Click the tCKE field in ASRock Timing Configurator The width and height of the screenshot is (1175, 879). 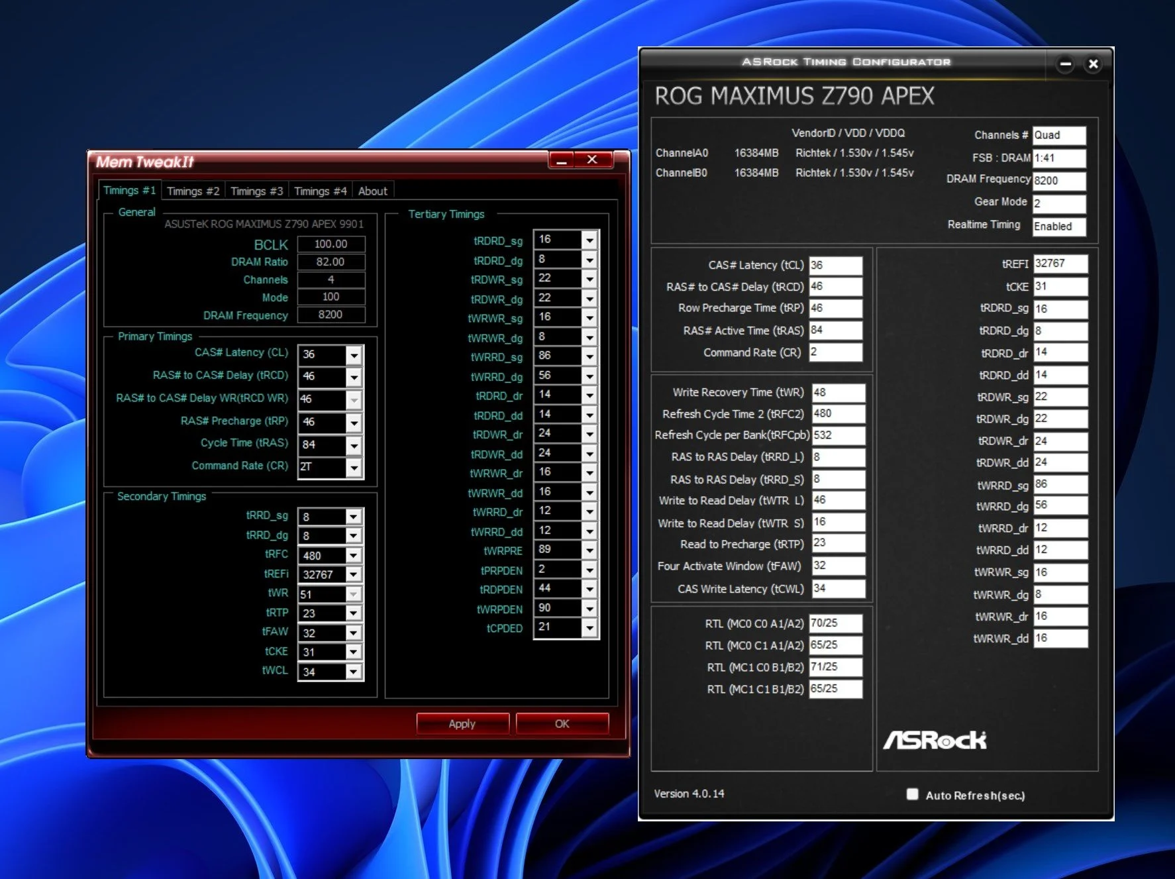1060,286
